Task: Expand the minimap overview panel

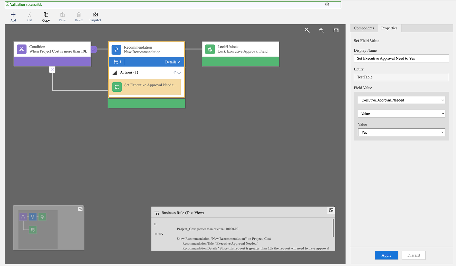Action: click(81, 209)
